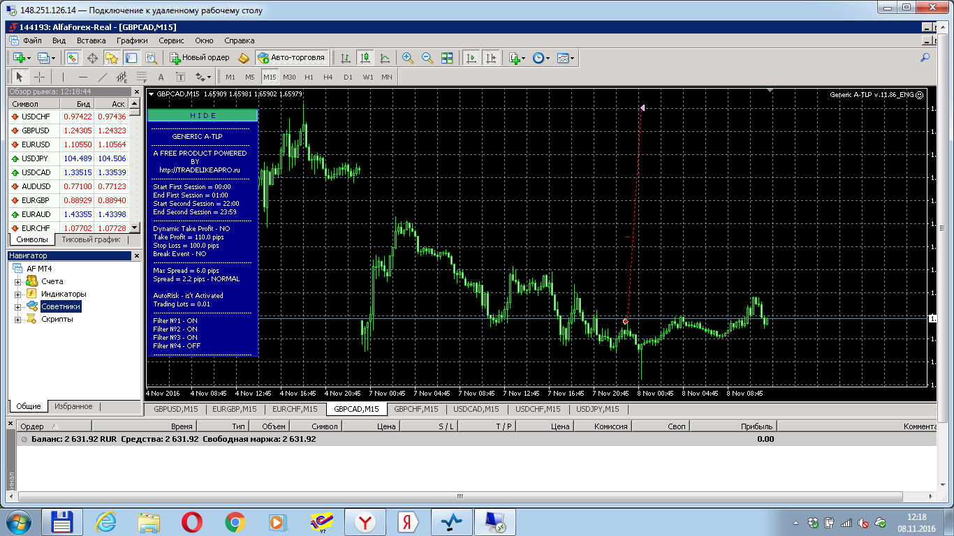This screenshot has height=536, width=954.
Task: Switch timeframe to M30
Action: [x=289, y=77]
